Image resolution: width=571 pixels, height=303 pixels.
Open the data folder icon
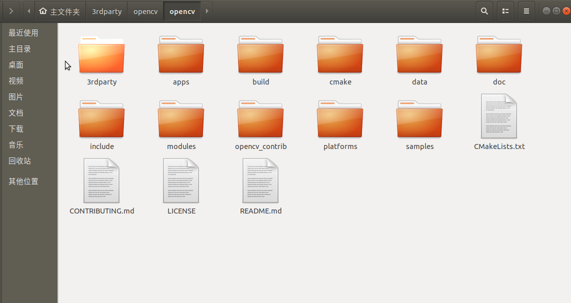(419, 54)
